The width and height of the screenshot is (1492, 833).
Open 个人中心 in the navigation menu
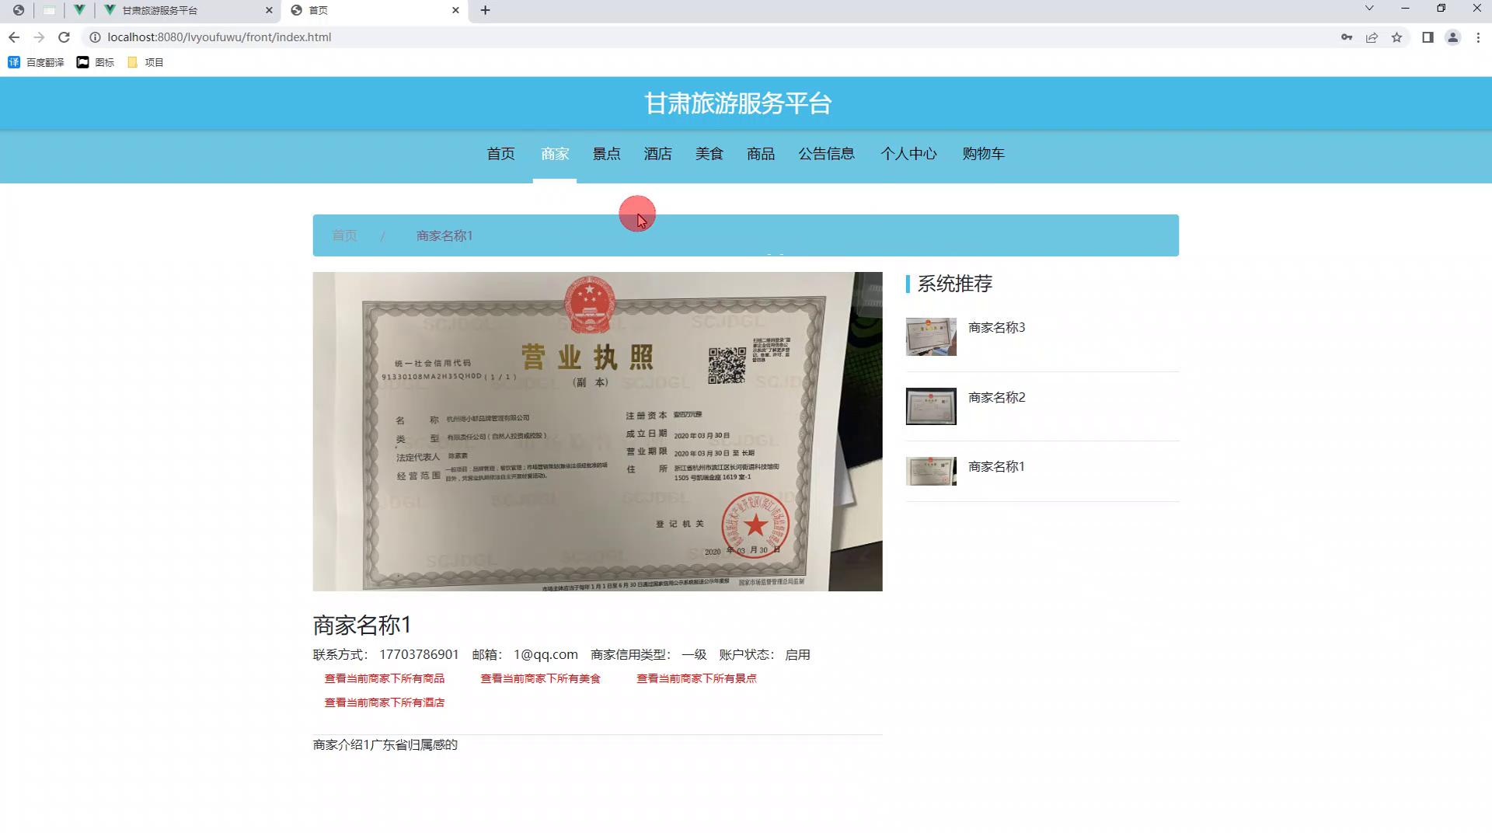click(908, 154)
